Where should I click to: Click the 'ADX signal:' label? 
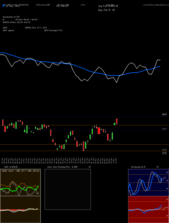point(8,30)
